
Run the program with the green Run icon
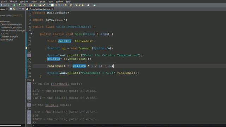14,5
